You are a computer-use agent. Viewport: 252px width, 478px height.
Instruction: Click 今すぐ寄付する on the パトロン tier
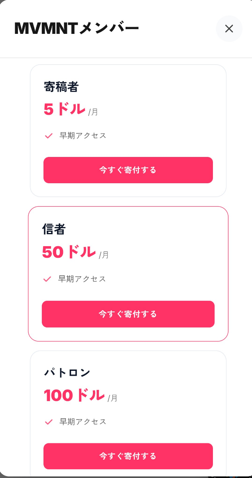[128, 456]
